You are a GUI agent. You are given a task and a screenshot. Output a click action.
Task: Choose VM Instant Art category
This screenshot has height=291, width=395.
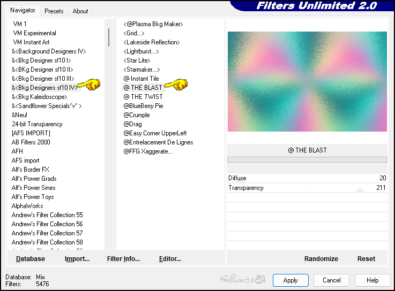[x=31, y=42]
